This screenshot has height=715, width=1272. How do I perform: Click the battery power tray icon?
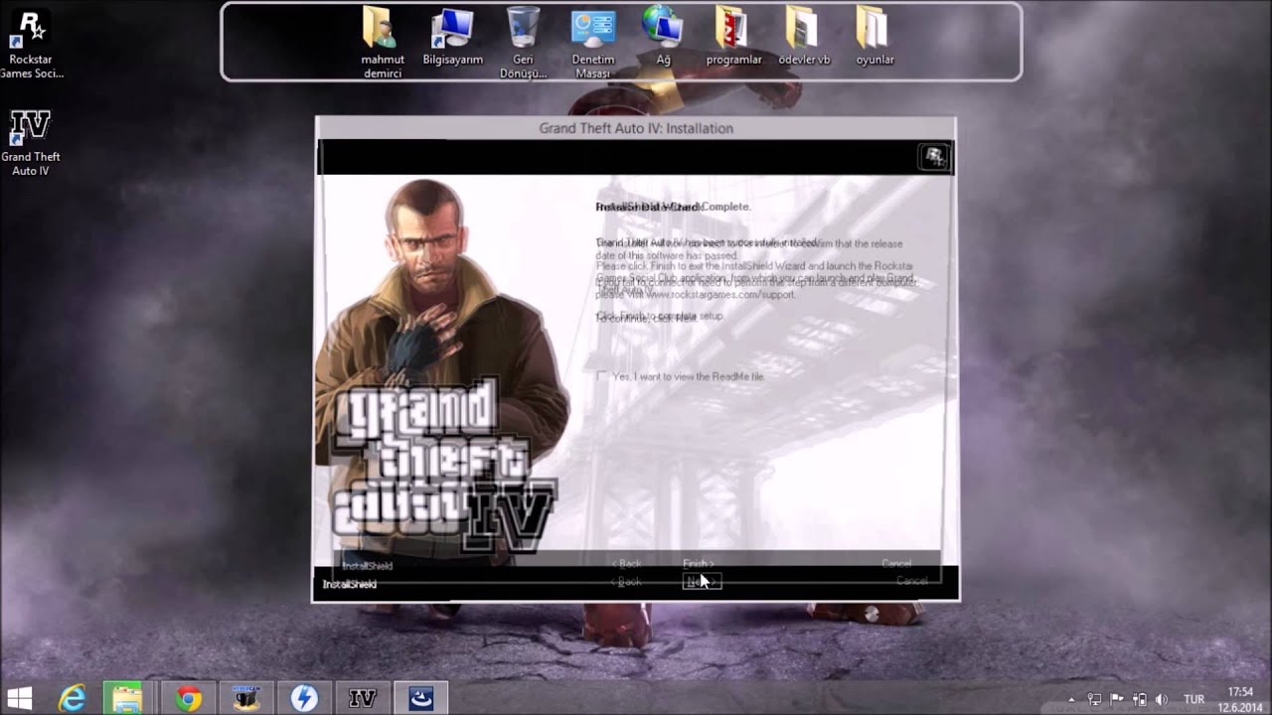click(1139, 699)
